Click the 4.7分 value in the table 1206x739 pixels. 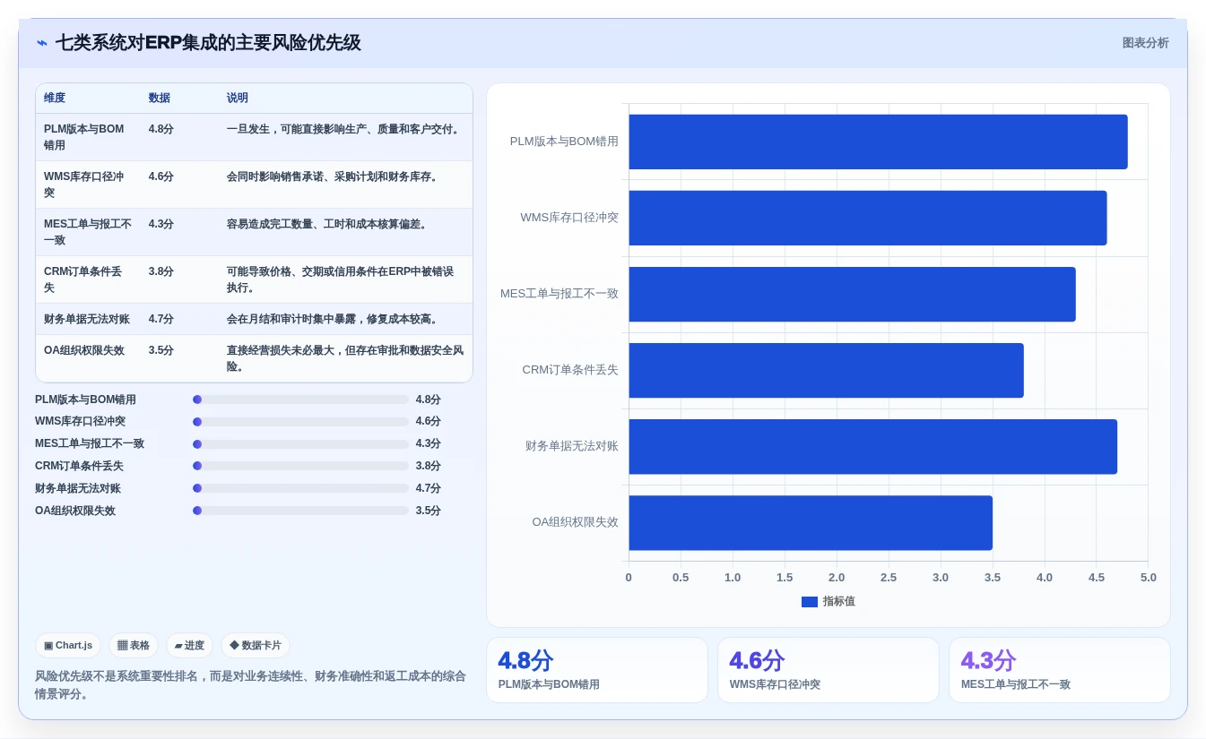(x=161, y=319)
